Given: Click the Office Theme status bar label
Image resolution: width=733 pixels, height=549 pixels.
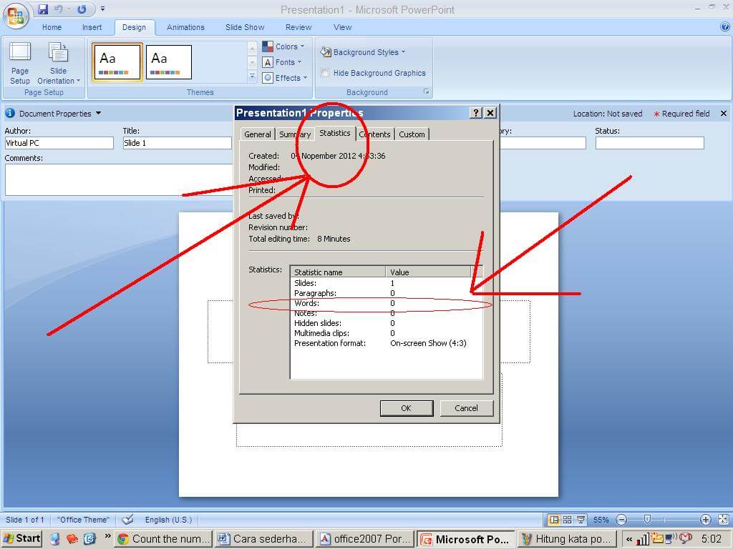Looking at the screenshot, I should 83,520.
